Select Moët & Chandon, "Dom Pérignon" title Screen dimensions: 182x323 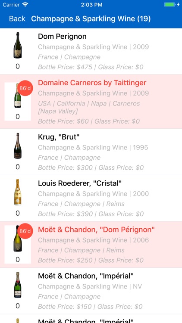click(x=96, y=230)
